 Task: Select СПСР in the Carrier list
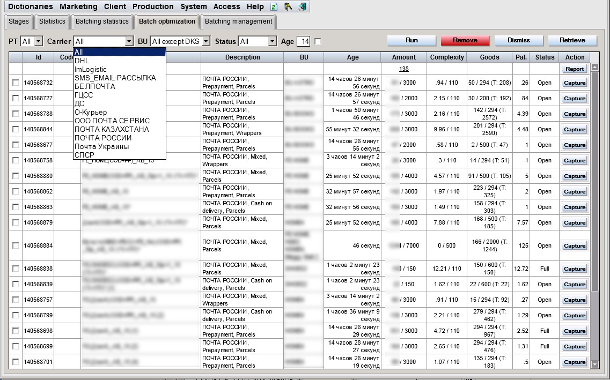click(120, 155)
